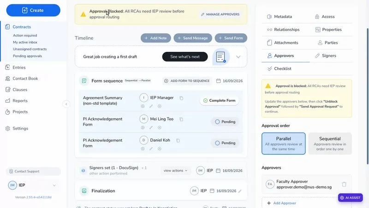Click the Finalization step icon
The height and width of the screenshot is (208, 369).
84,191
